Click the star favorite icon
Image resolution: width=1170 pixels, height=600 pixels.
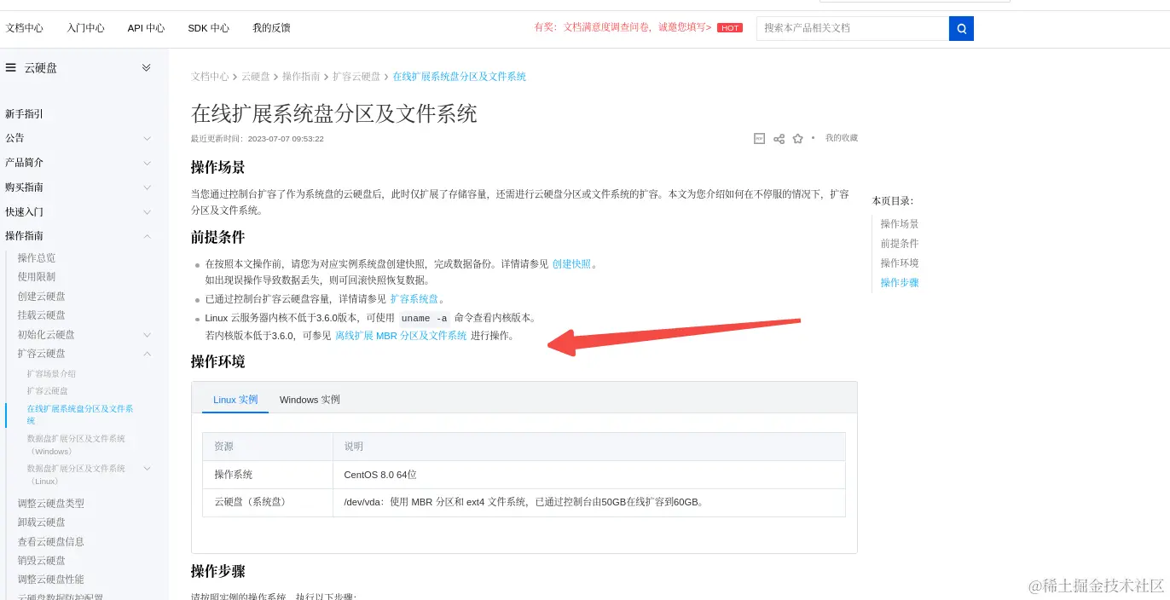tap(798, 138)
